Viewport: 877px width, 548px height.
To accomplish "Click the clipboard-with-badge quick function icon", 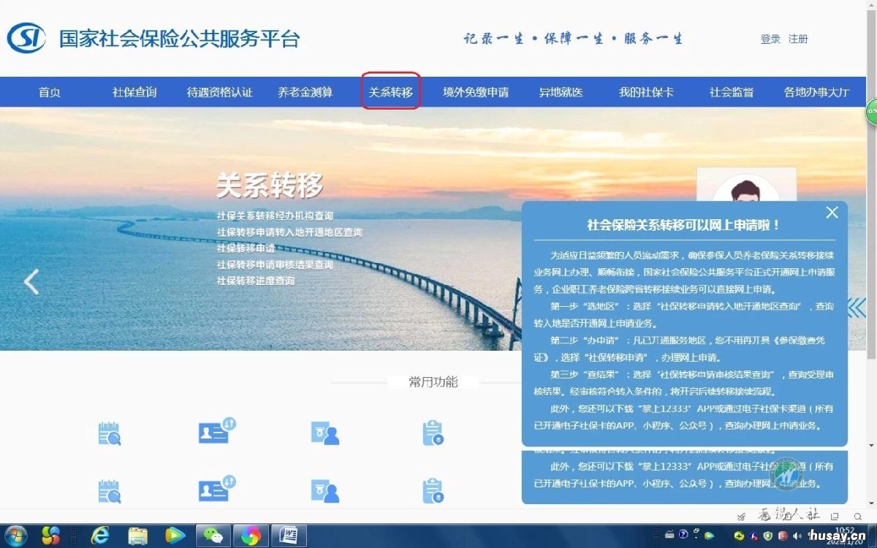I will pos(433,432).
